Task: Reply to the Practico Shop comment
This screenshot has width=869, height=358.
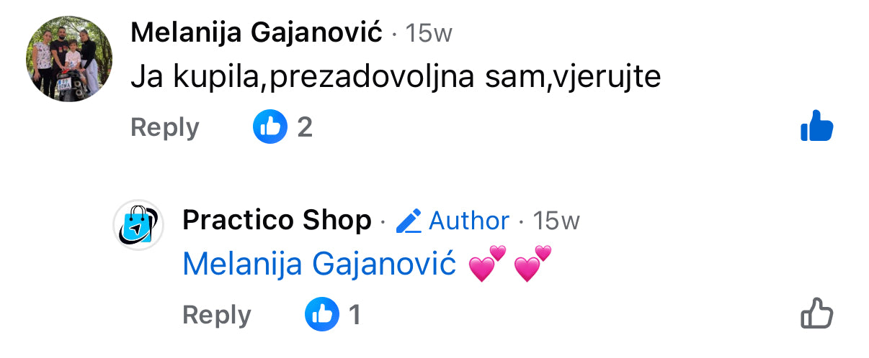Action: point(217,315)
